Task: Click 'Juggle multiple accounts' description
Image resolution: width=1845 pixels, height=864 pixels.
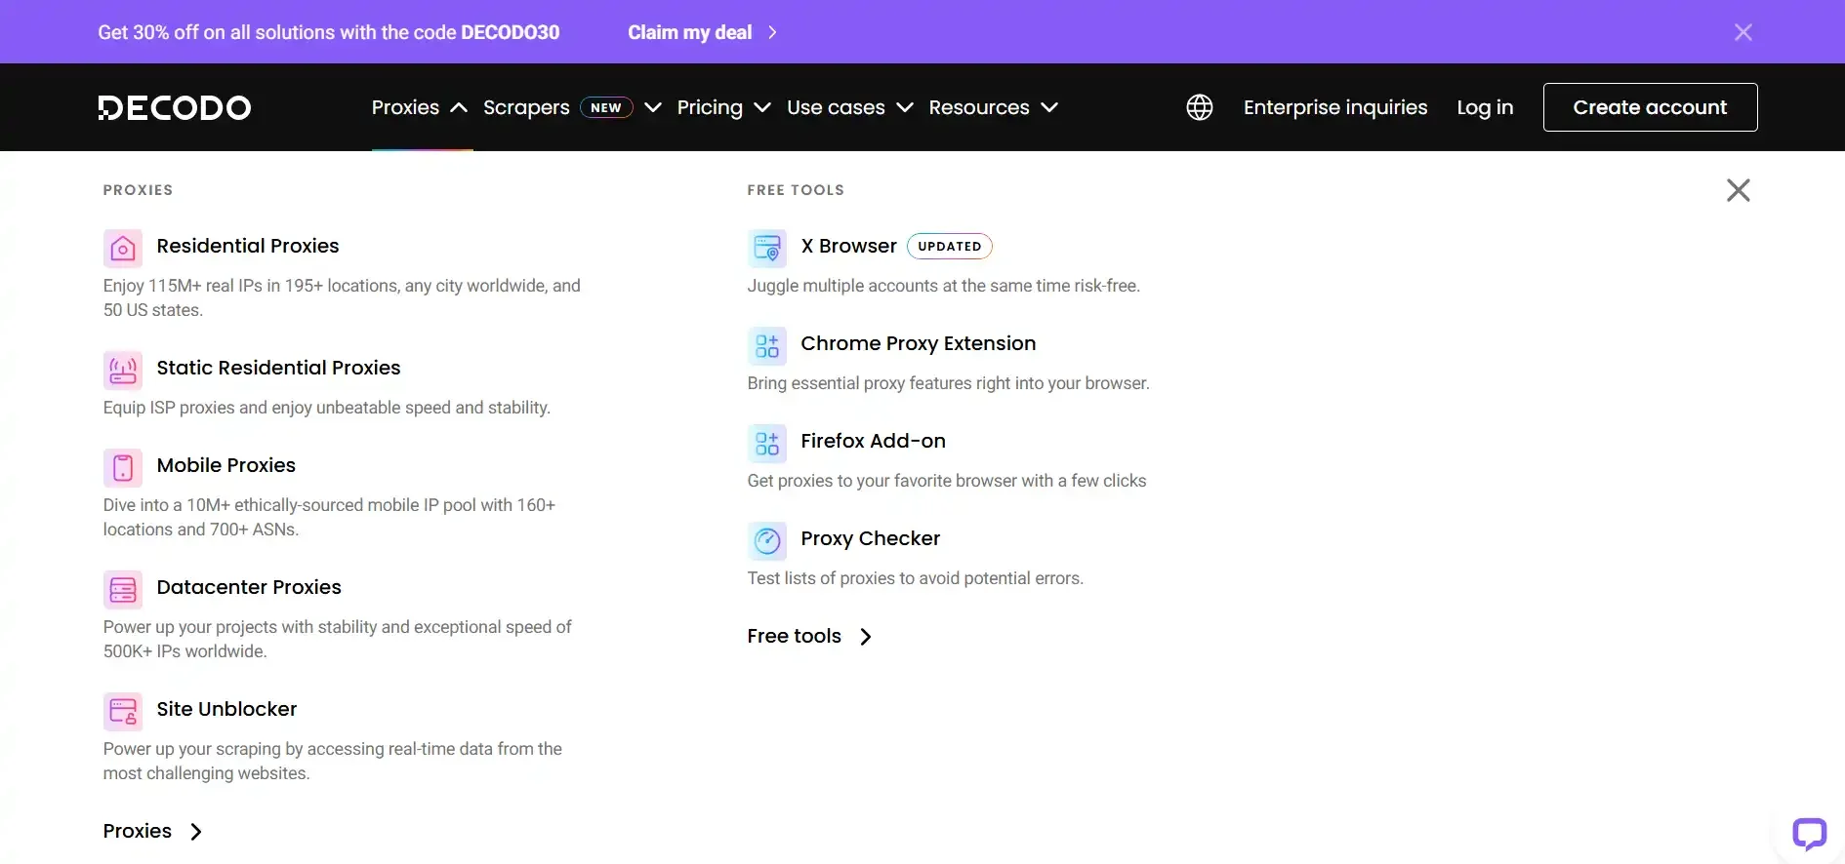Action: click(x=943, y=286)
